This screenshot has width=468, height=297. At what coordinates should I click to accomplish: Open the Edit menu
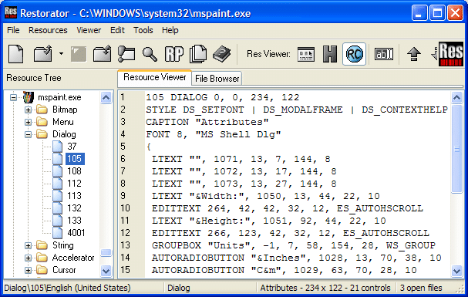[x=117, y=30]
